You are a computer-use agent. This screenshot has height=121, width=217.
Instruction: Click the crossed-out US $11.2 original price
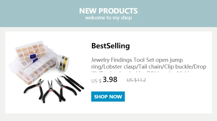point(136,80)
